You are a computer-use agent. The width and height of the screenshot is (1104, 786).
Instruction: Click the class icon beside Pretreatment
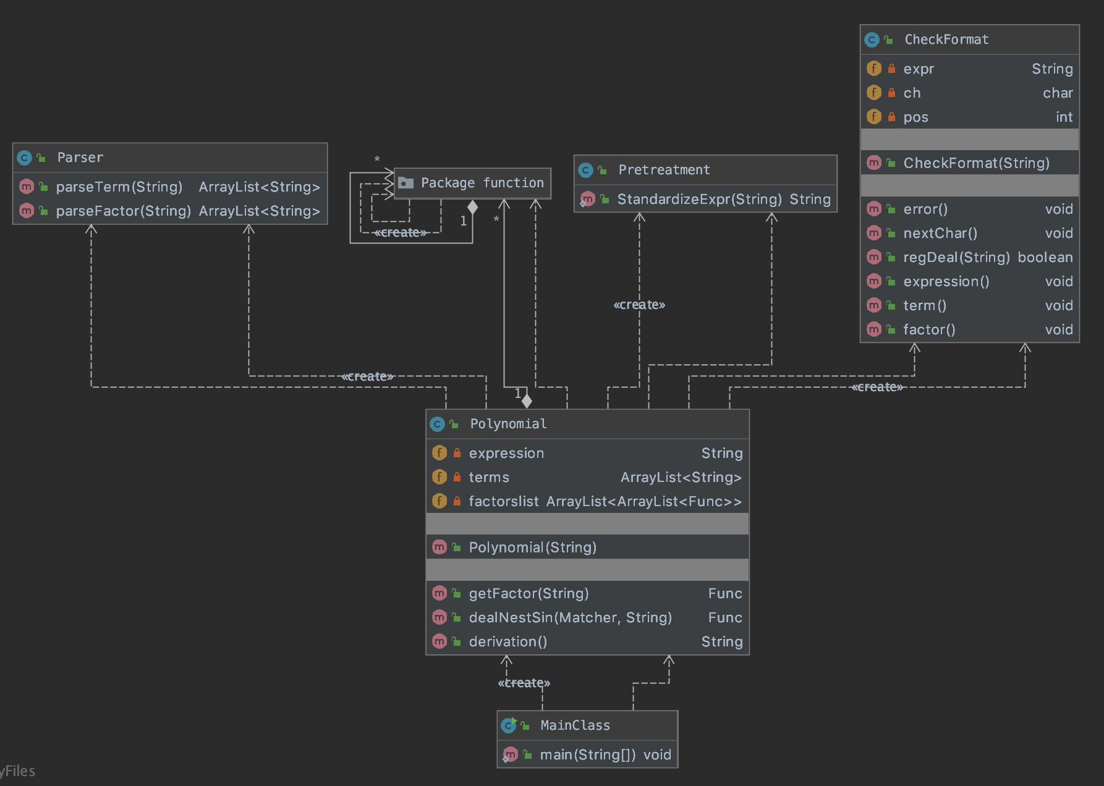click(x=585, y=170)
